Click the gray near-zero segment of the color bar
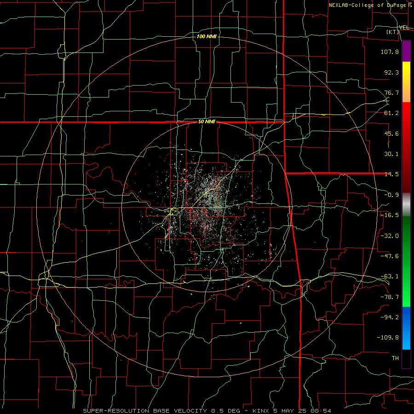The image size is (414, 414). (x=406, y=205)
